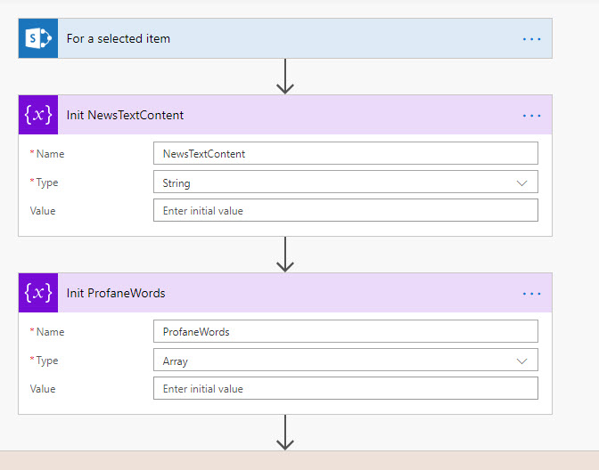Click the arrow connector below Init NewsTextContent

[x=285, y=255]
